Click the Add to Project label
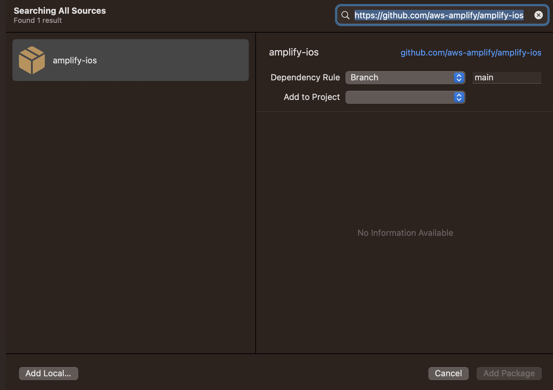Viewport: 553px width, 390px height. [312, 97]
